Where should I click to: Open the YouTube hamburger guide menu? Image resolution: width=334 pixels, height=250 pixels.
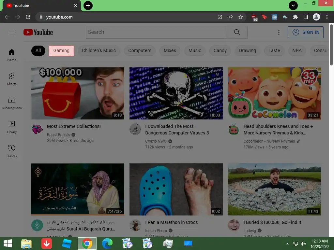(12, 32)
